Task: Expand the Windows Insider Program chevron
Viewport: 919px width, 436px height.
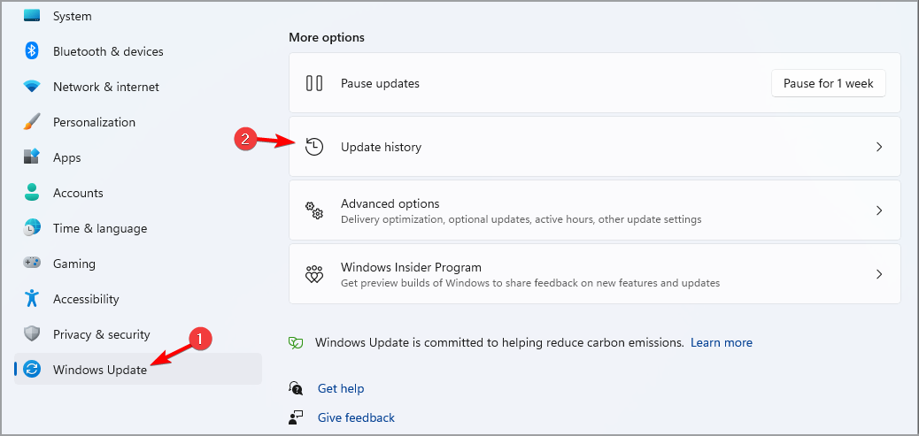Action: click(x=879, y=274)
